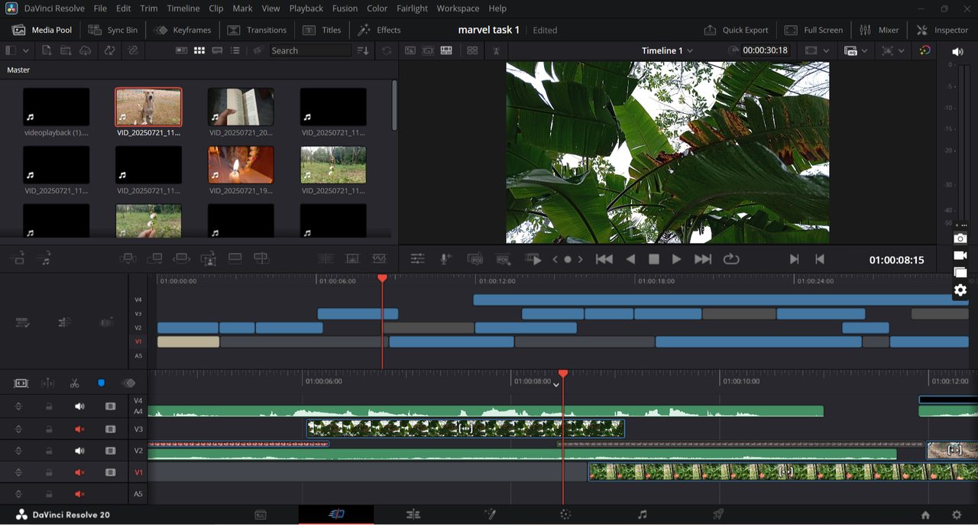
Task: Select Source Clip viewer mode
Action: coord(410,50)
